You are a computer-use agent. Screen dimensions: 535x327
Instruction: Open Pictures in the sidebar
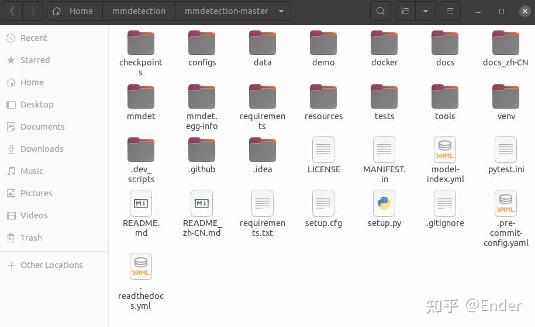click(54, 193)
